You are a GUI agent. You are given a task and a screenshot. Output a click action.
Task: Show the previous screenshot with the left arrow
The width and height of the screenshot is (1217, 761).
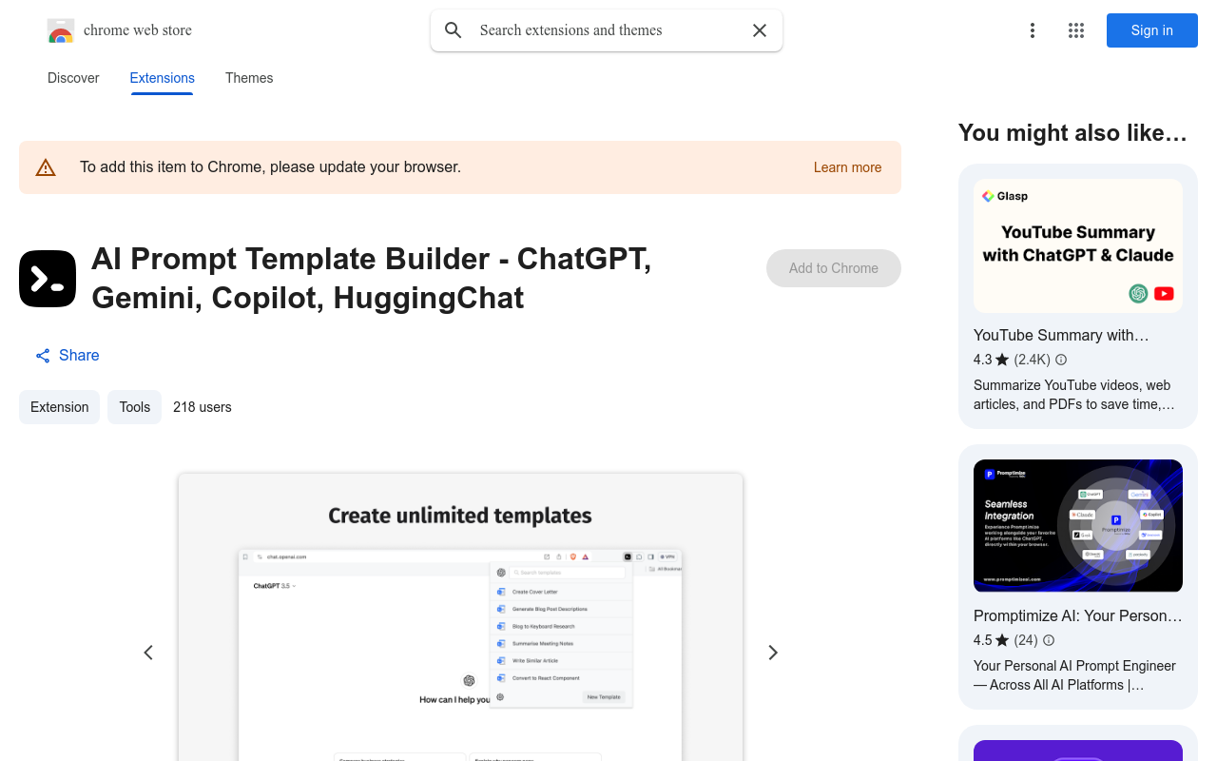pos(148,653)
